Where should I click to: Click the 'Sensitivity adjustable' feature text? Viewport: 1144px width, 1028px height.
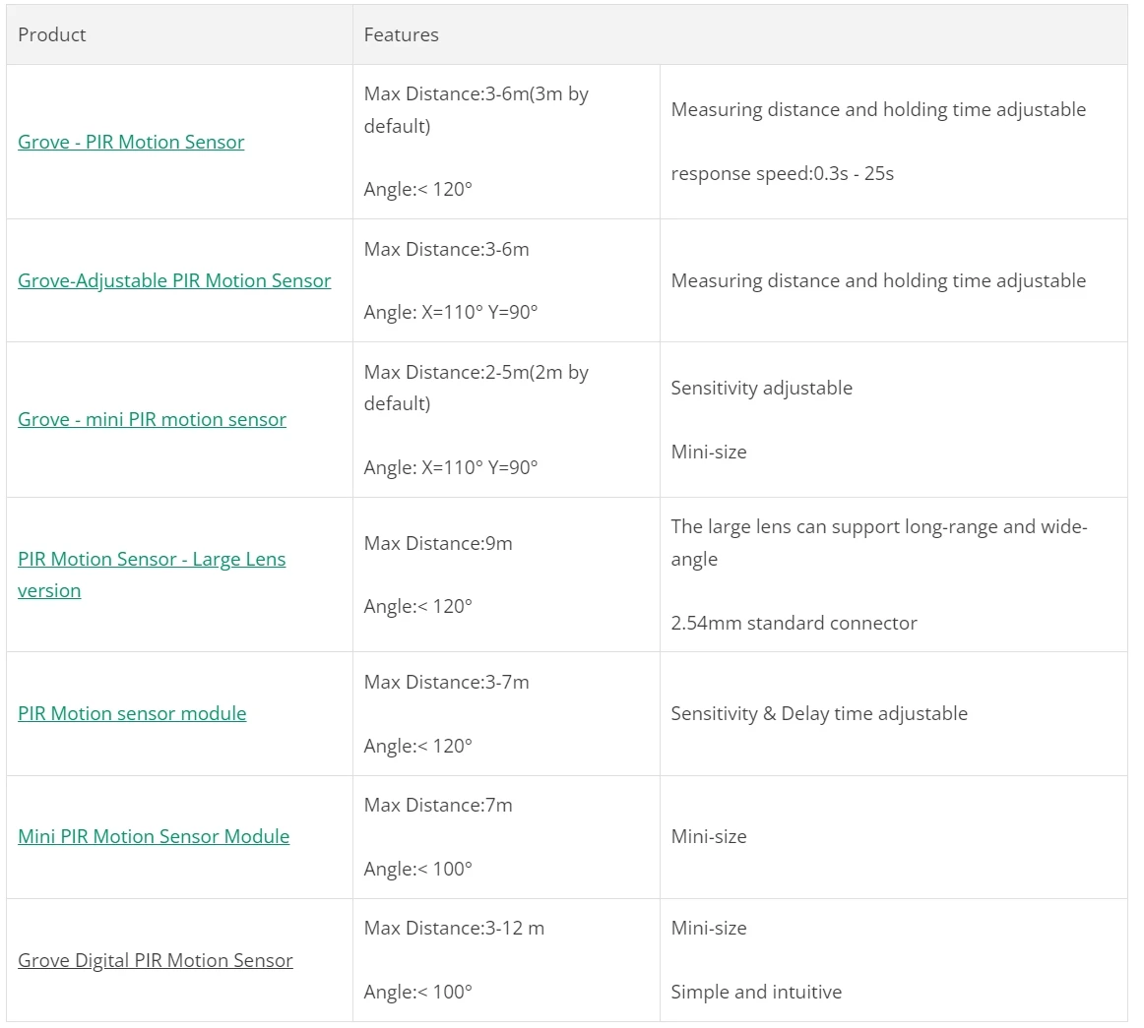[762, 388]
